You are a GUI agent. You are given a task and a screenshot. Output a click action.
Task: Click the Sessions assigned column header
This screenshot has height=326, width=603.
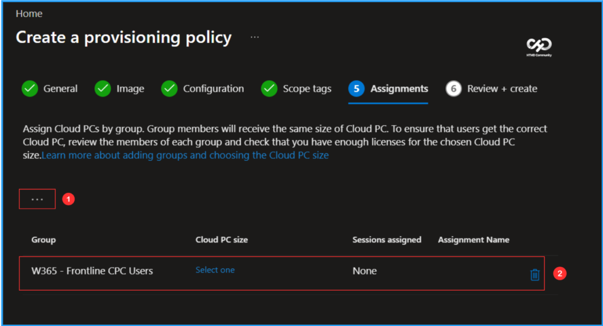(x=387, y=240)
